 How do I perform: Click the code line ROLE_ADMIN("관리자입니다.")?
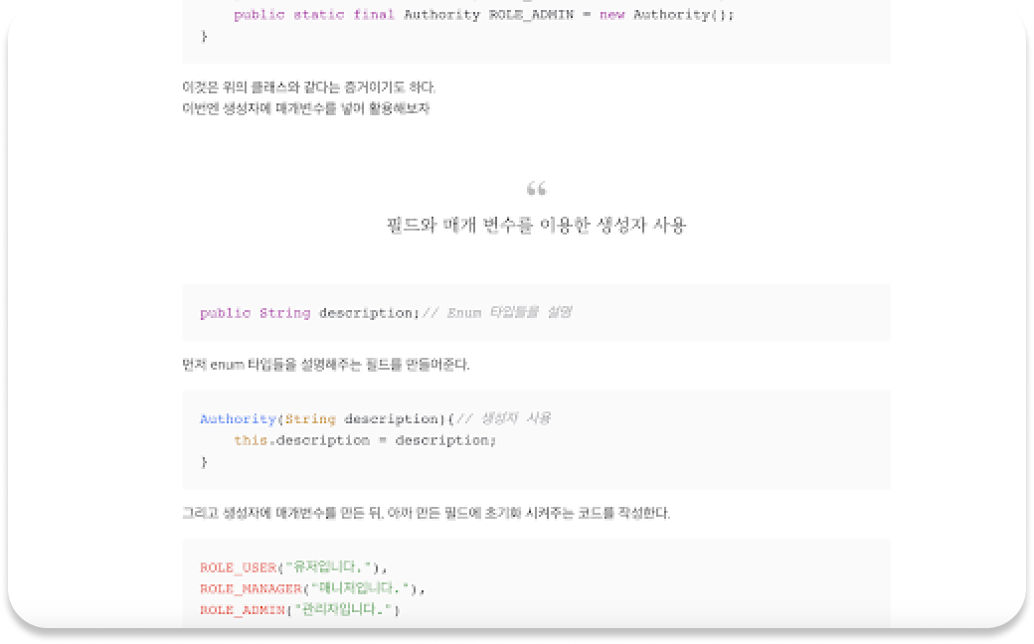coord(300,610)
